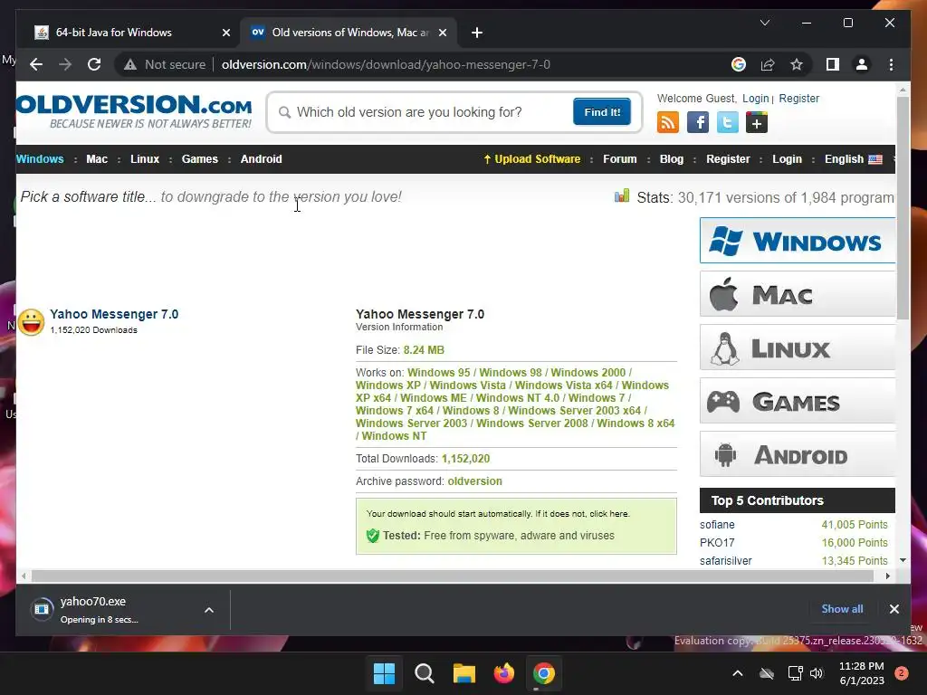Select Windows in the navigation bar

(x=40, y=159)
